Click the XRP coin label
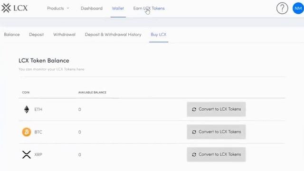The height and width of the screenshot is (171, 304). [x=38, y=155]
